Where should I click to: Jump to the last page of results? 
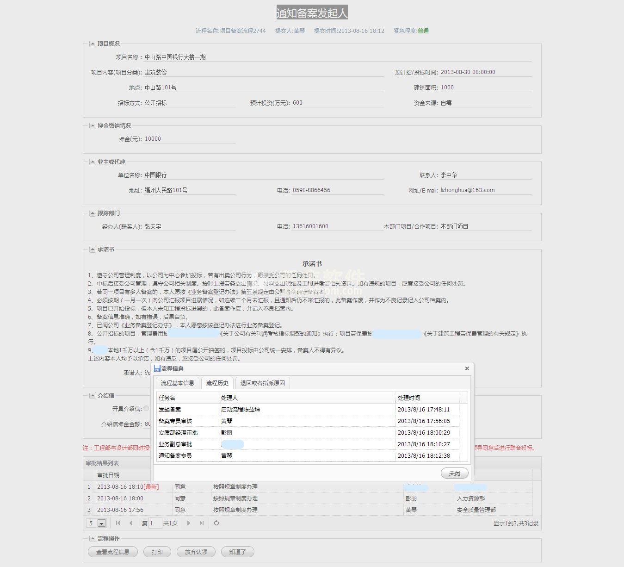coord(201,523)
